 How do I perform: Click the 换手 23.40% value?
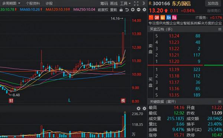215,124
